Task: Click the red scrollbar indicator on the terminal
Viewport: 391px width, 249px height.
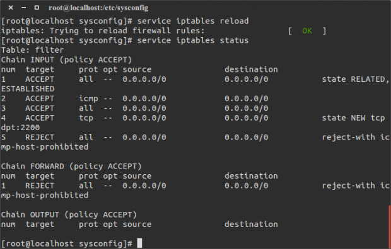Action: coord(390,227)
